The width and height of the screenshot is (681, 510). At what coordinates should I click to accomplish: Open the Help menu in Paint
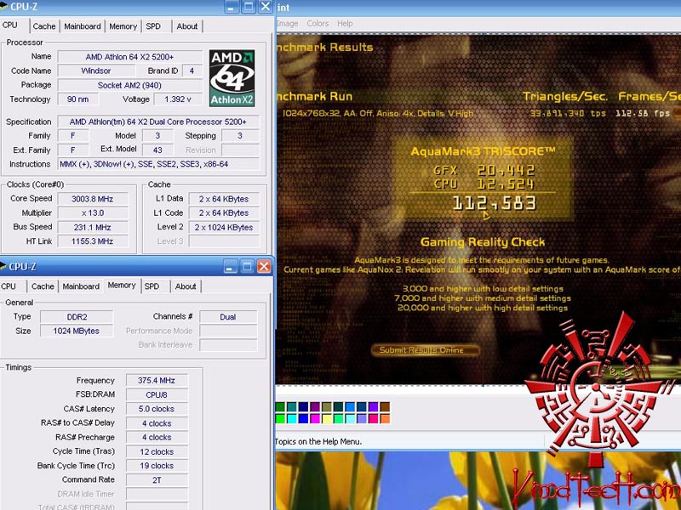click(345, 24)
